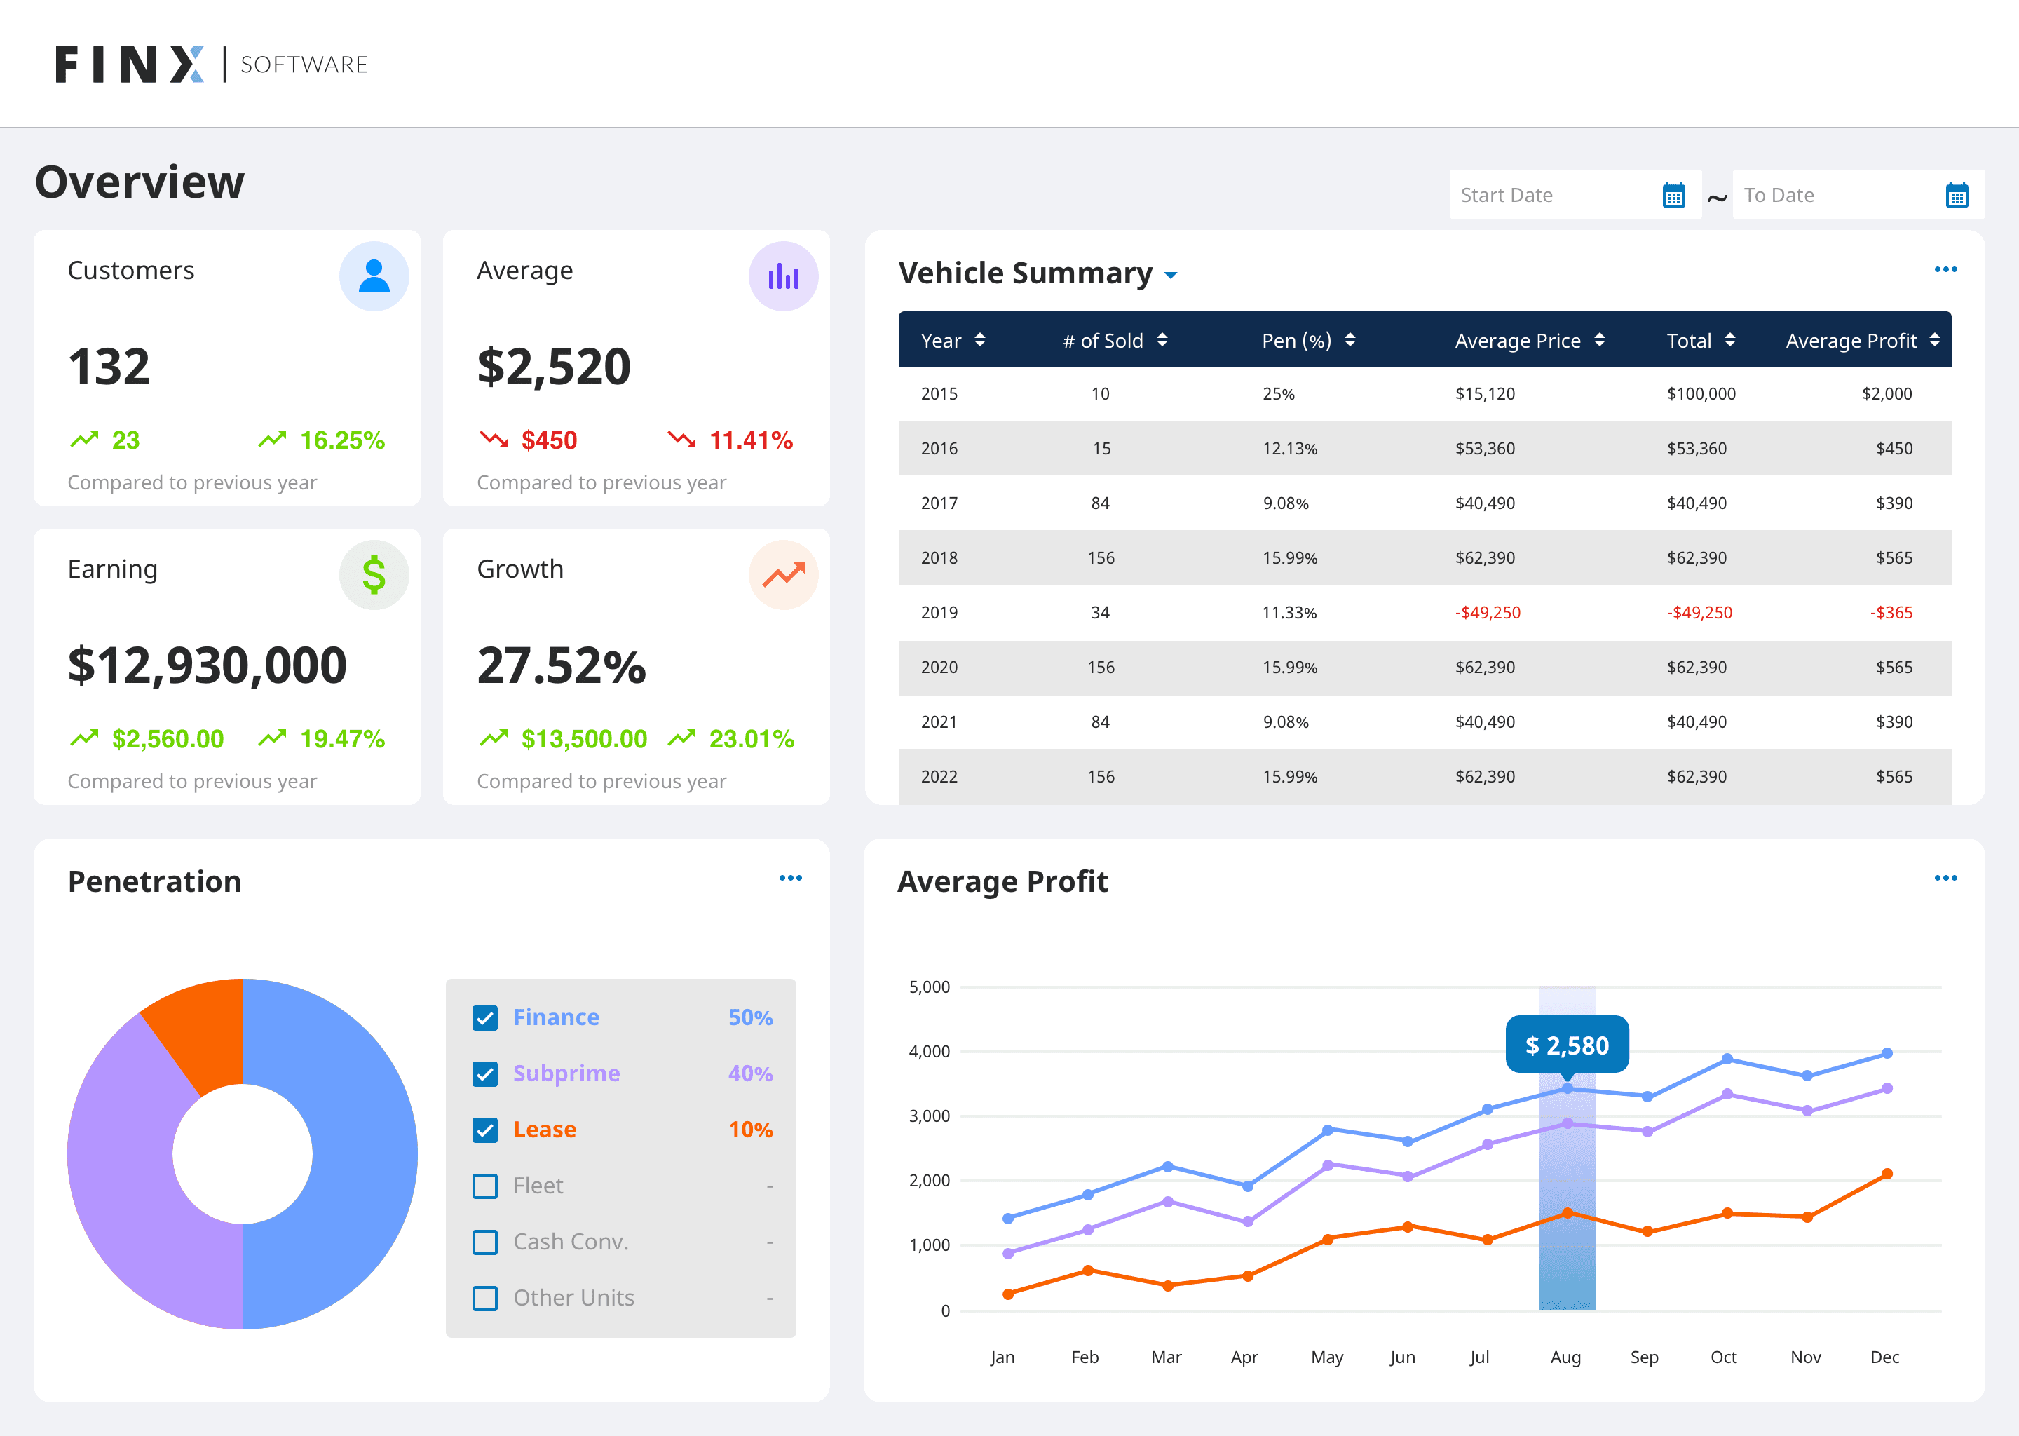The image size is (2019, 1436).
Task: Sort the table by Pen (%)
Action: (x=1350, y=341)
